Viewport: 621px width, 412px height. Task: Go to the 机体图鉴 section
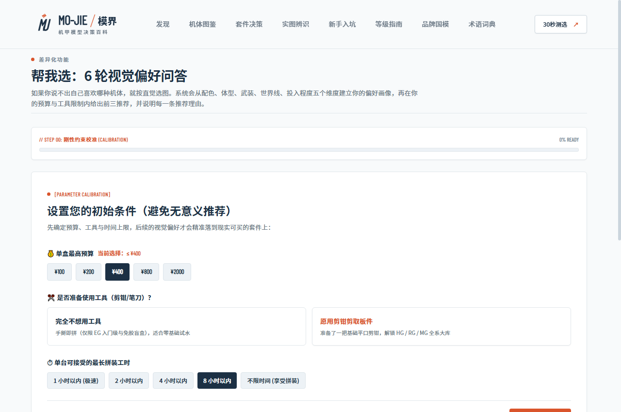(x=202, y=24)
